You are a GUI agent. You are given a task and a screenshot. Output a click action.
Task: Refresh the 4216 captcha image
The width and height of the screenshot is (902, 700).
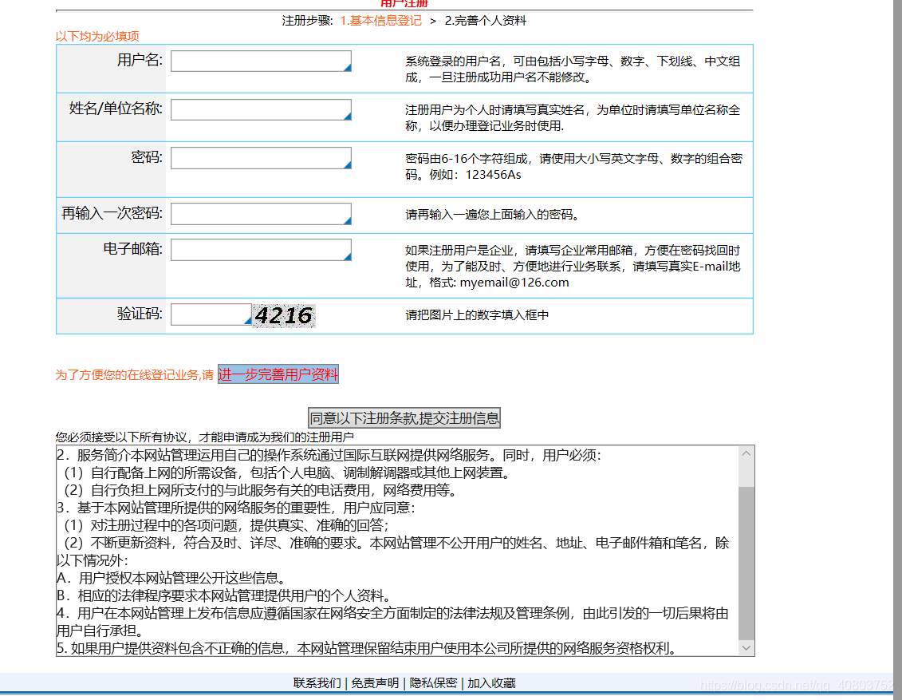click(284, 315)
